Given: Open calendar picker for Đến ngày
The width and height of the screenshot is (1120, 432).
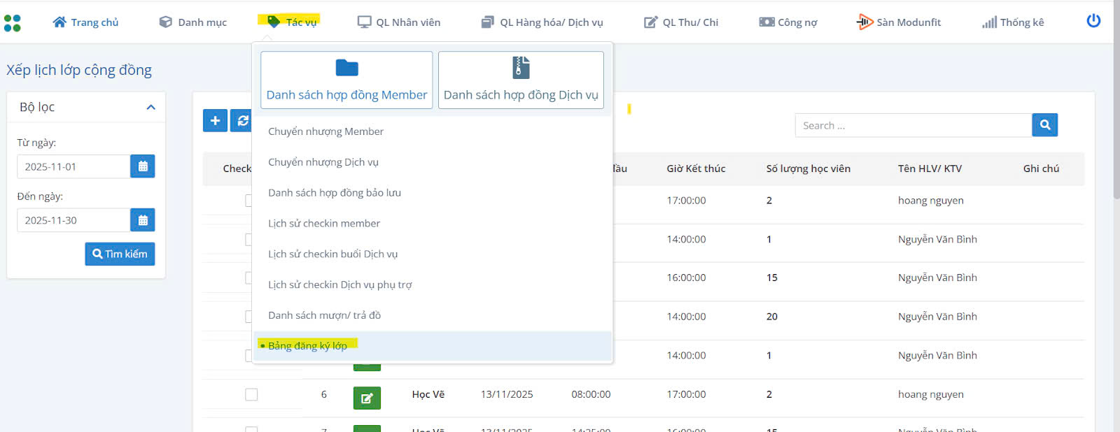Looking at the screenshot, I should [x=143, y=220].
